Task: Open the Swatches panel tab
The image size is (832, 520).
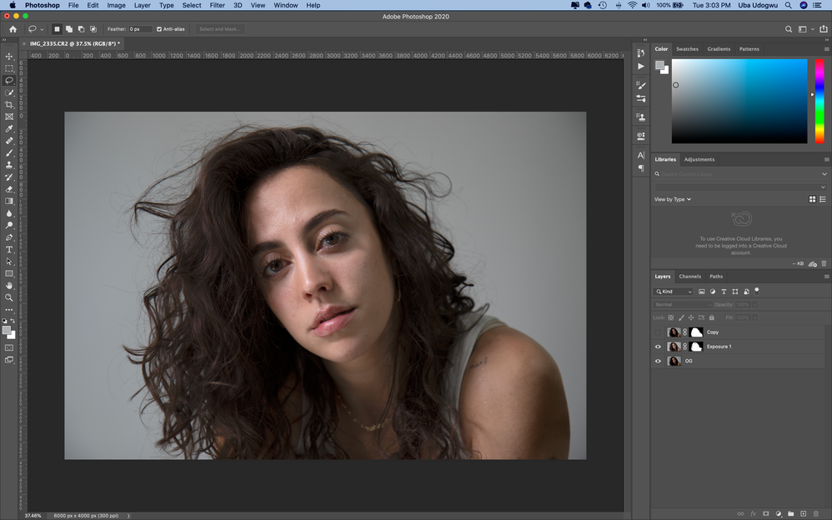Action: coord(687,49)
